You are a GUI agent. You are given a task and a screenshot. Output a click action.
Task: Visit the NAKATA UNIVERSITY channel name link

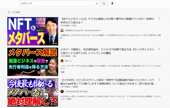click(83, 30)
